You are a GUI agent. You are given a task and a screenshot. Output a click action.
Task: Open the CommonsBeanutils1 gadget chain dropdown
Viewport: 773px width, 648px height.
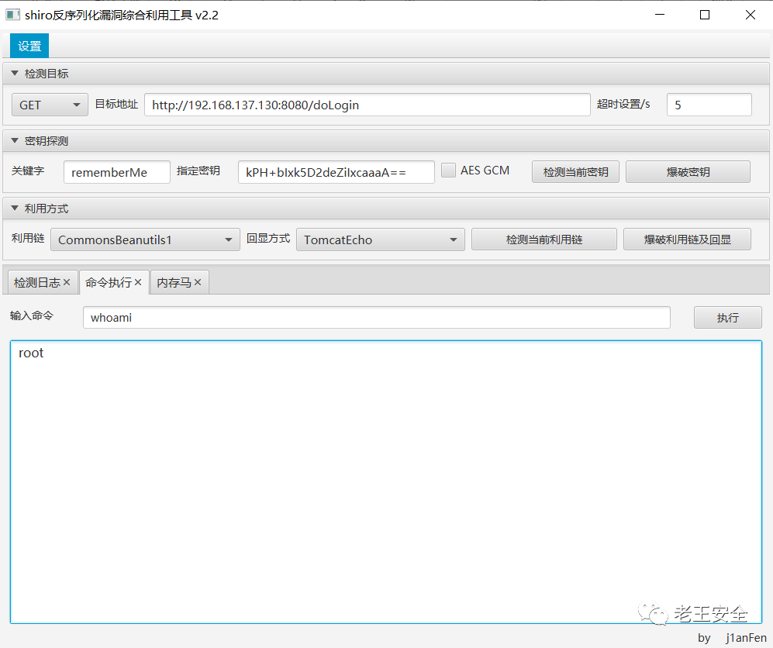(145, 240)
